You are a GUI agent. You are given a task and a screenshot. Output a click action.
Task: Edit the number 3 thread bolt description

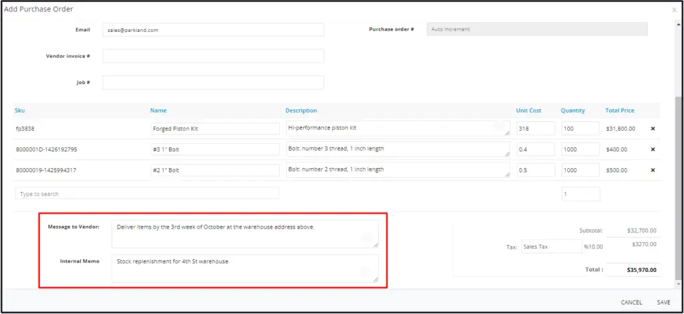pos(398,149)
